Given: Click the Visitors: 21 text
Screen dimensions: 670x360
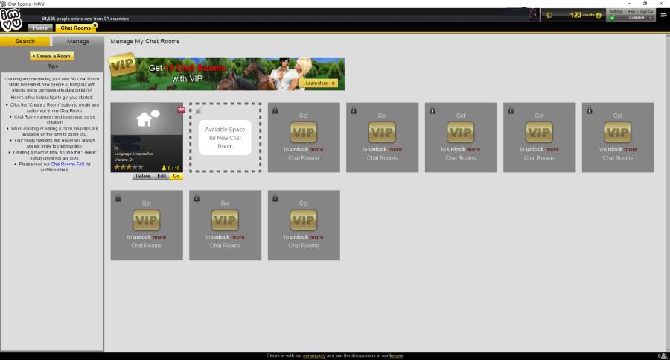Looking at the screenshot, I should click(124, 160).
